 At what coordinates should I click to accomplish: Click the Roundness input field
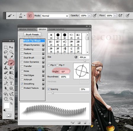(64, 77)
